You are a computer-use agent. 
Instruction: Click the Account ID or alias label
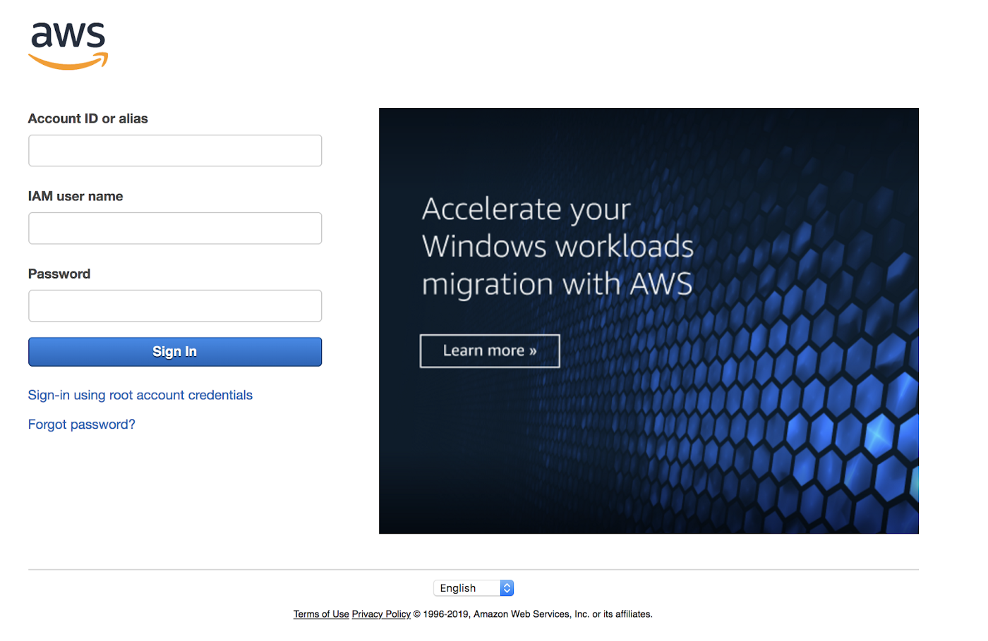88,118
